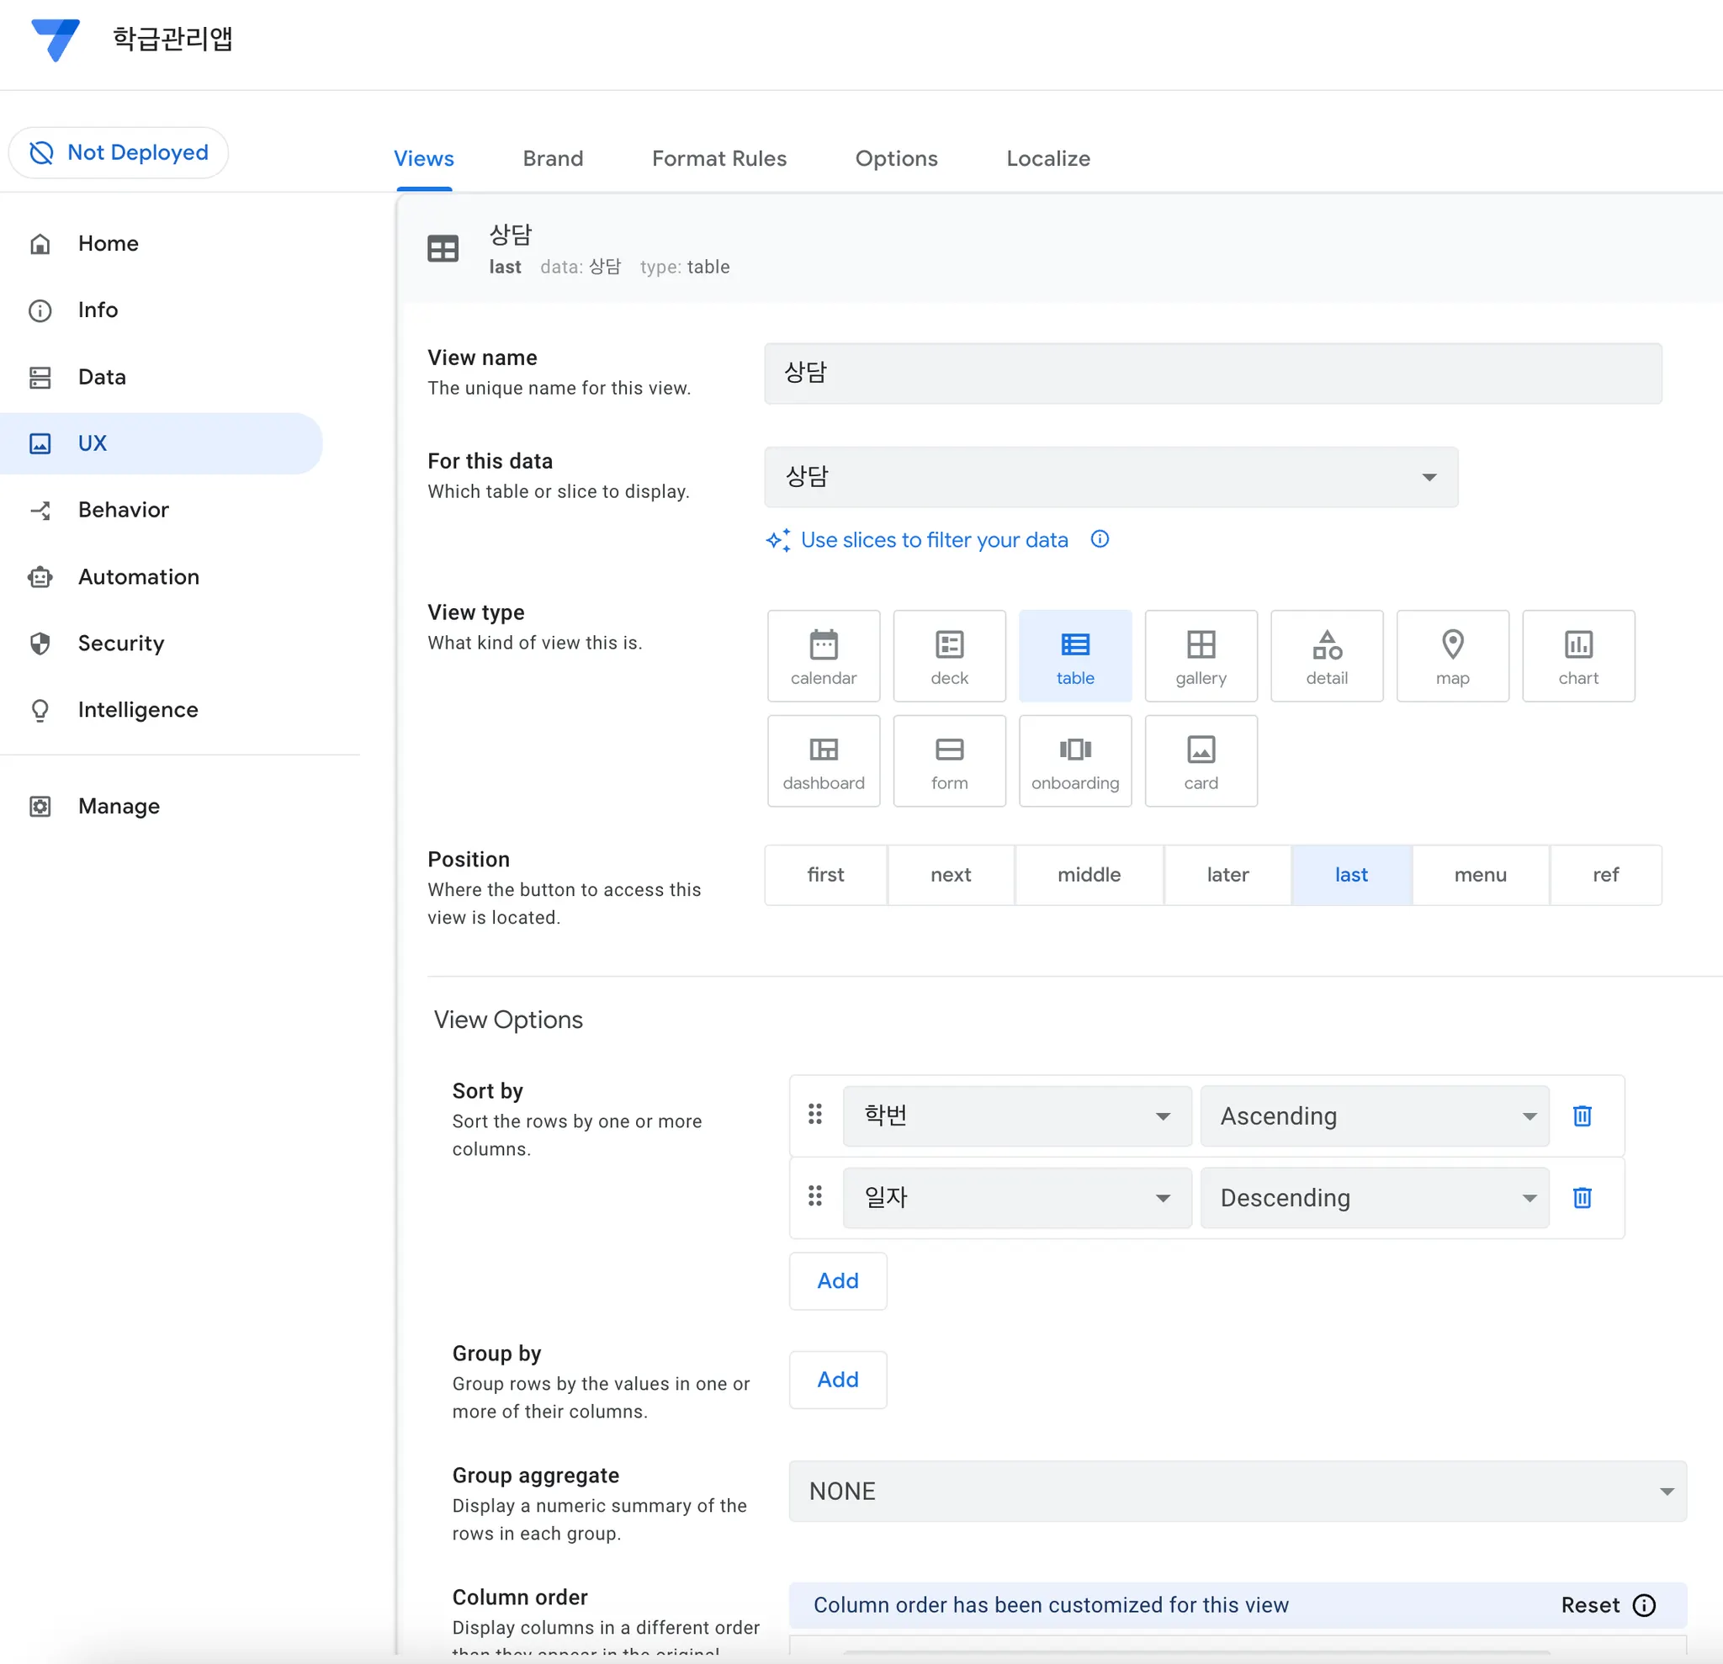This screenshot has height=1664, width=1723.
Task: Open the Group aggregate NONE dropdown
Action: point(1237,1491)
